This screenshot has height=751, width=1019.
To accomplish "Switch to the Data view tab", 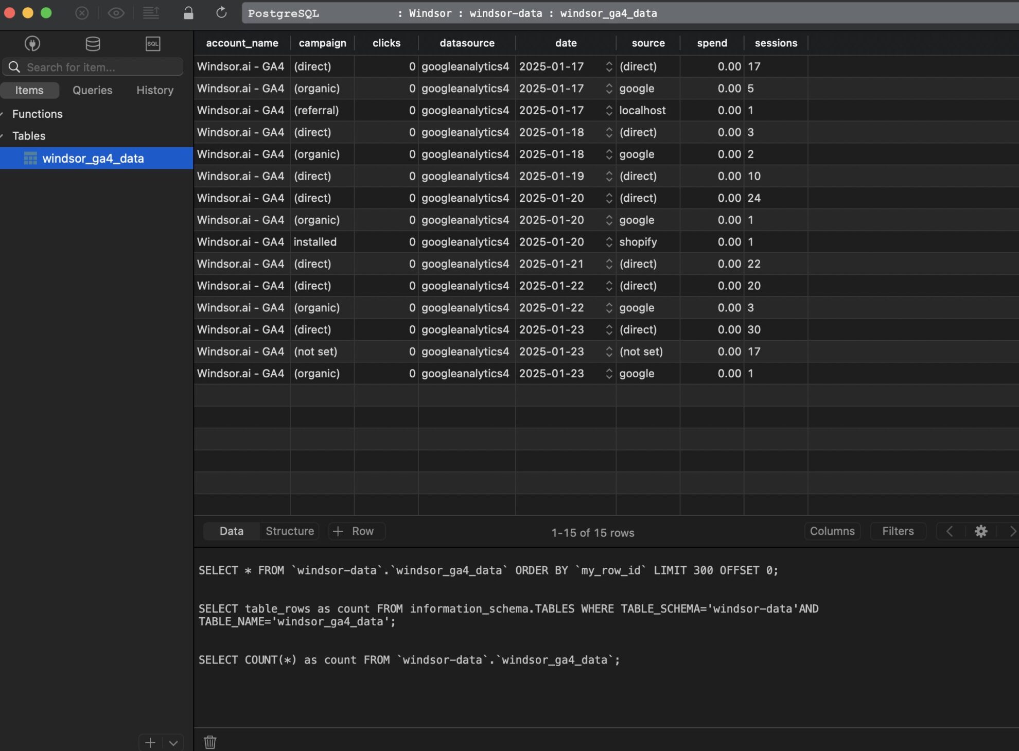I will click(232, 531).
